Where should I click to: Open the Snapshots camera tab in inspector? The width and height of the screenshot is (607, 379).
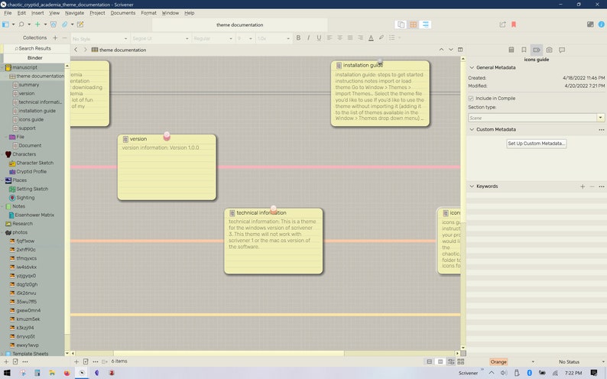coord(549,50)
